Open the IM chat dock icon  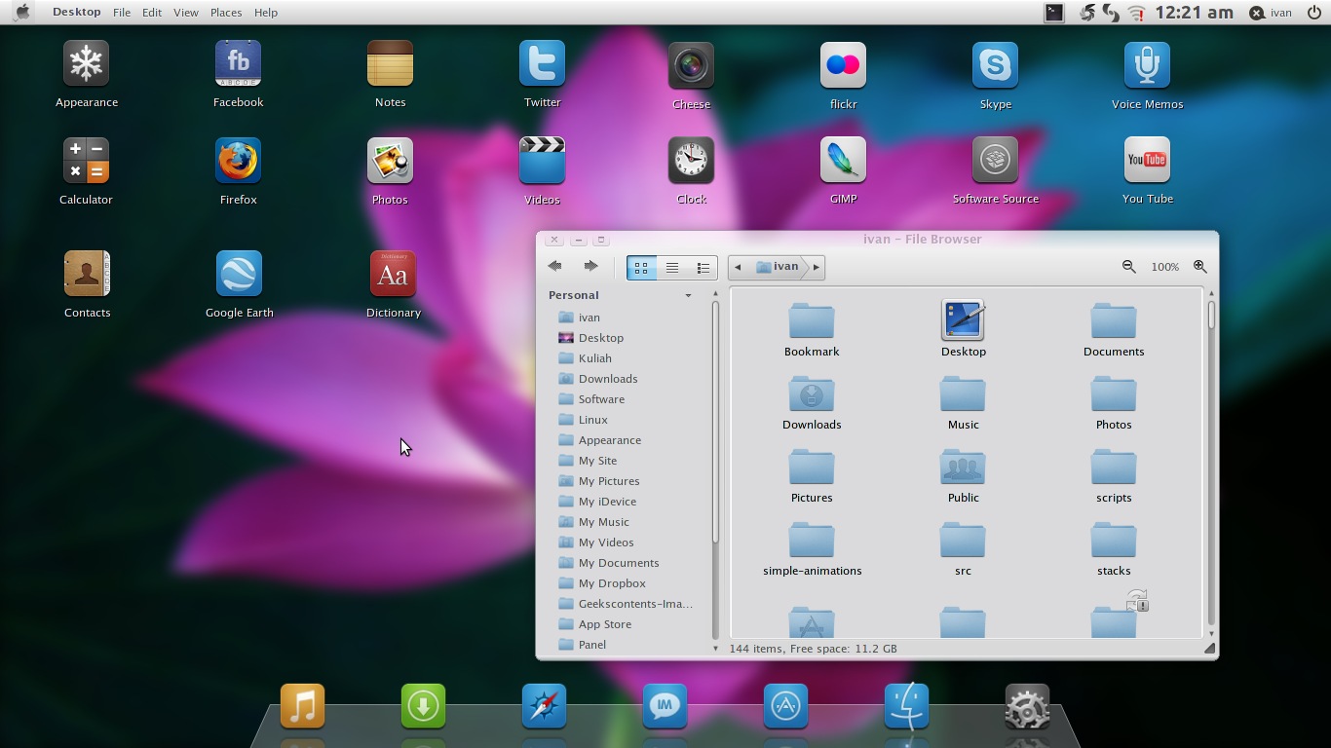(x=665, y=706)
